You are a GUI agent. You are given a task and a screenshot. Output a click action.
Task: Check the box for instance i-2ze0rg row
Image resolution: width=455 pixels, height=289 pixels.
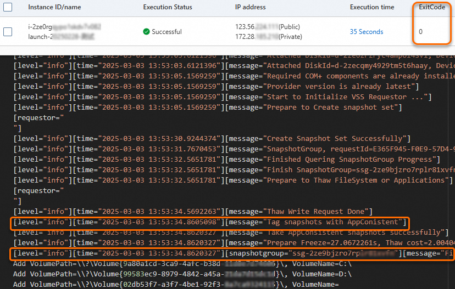tap(8, 32)
